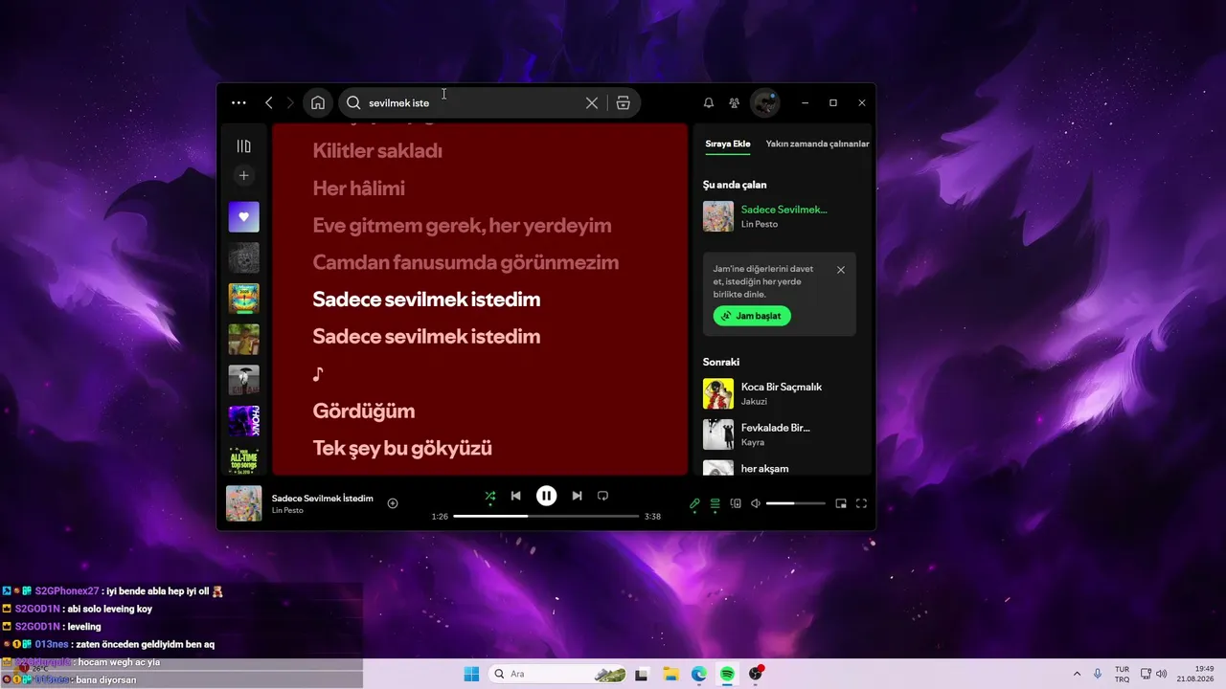Open the notifications bell
Viewport: 1226px width, 689px height.
(709, 102)
